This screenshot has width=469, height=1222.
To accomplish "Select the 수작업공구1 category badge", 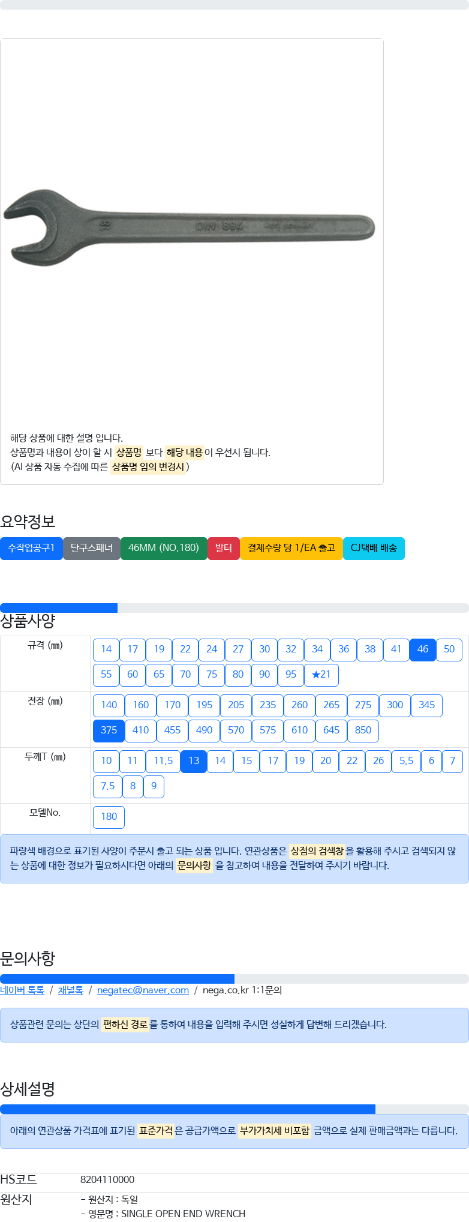I will 31,548.
